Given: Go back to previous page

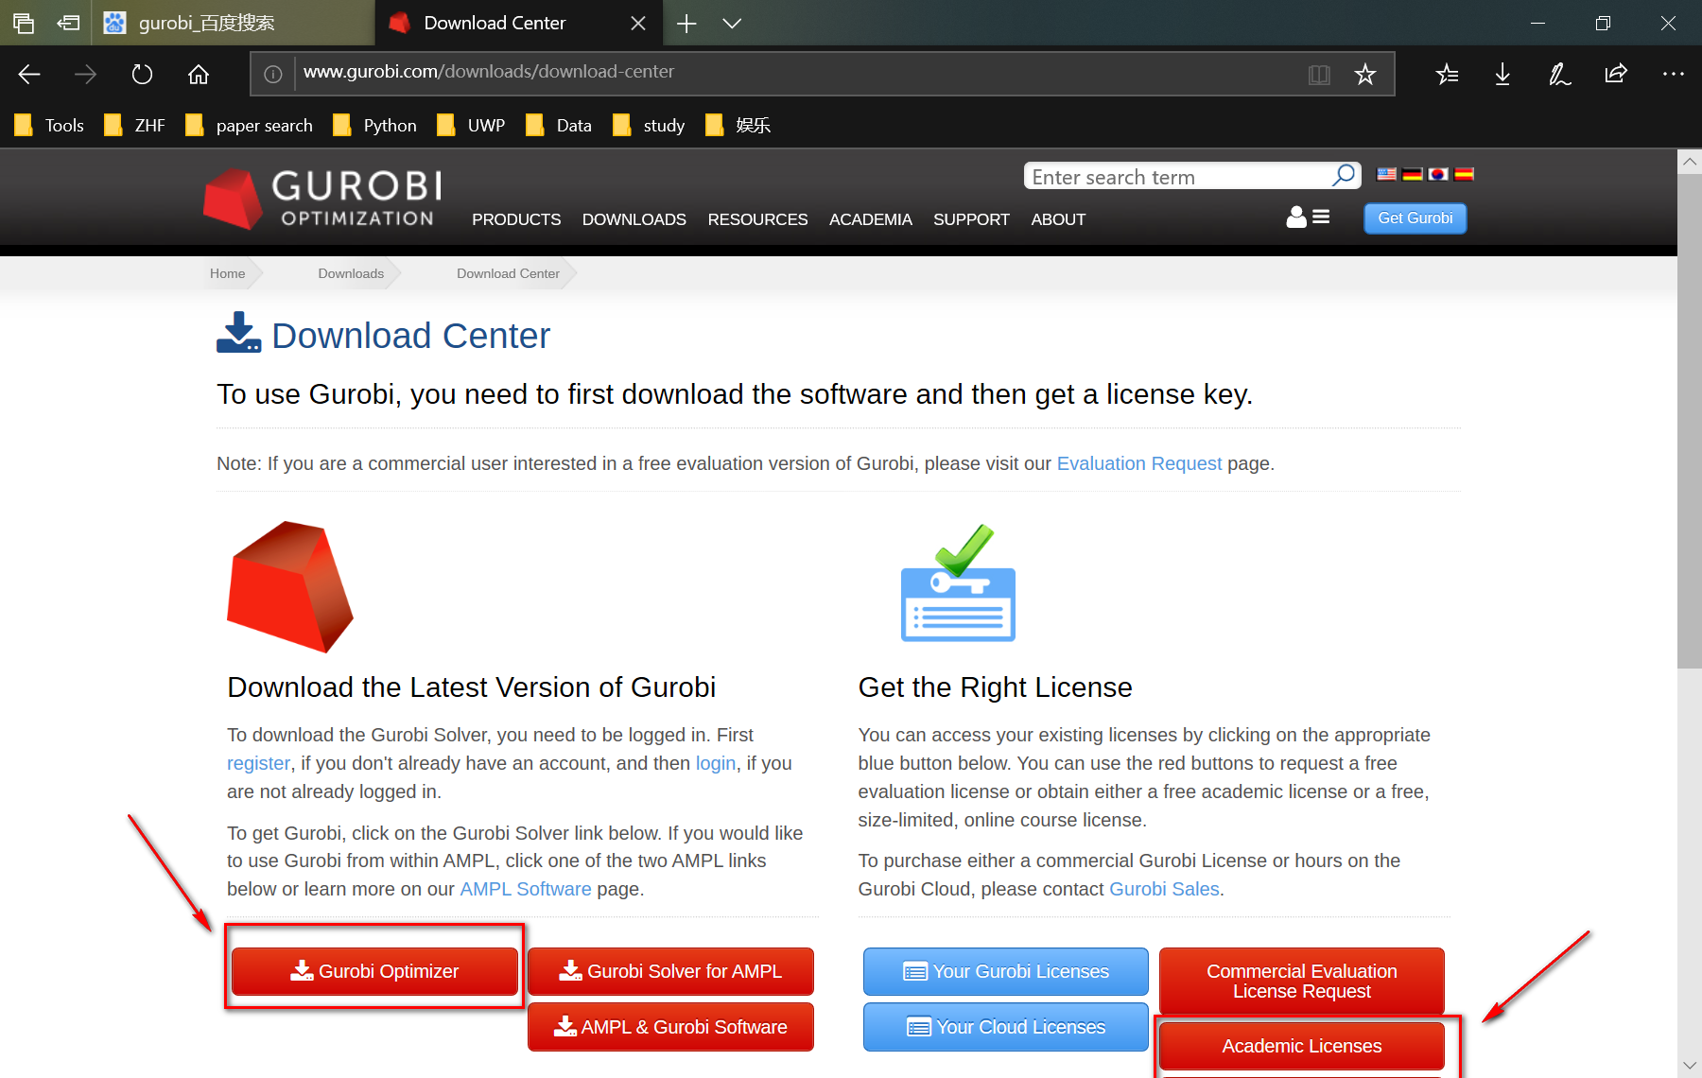Looking at the screenshot, I should (x=29, y=74).
